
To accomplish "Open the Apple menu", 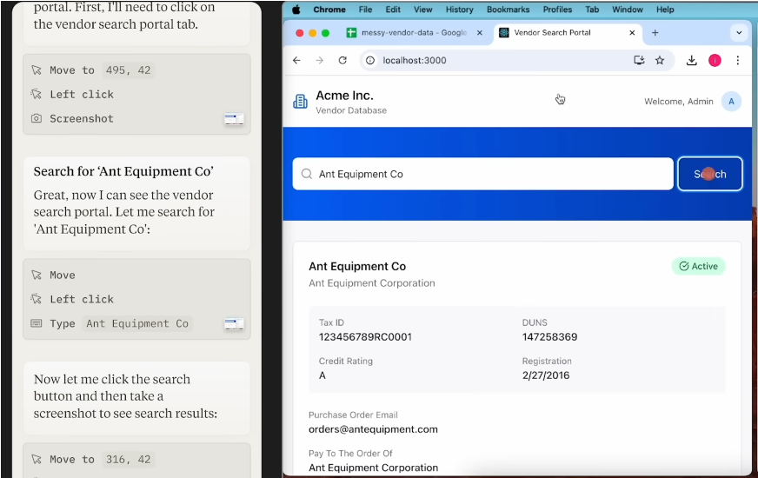I will (296, 10).
